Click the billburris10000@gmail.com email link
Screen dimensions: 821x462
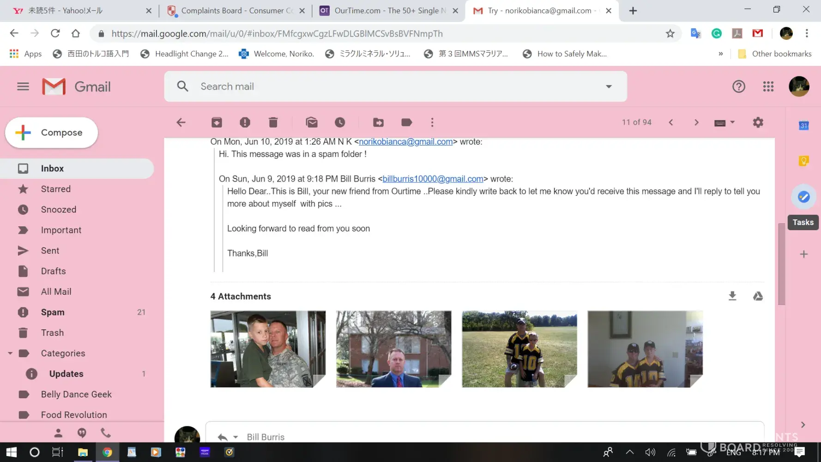(x=433, y=179)
